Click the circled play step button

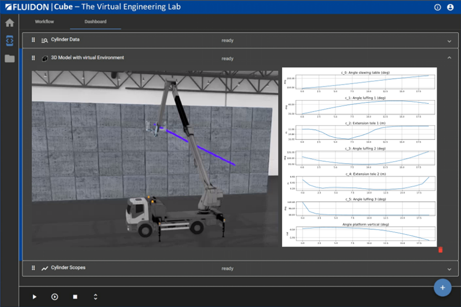tap(55, 297)
